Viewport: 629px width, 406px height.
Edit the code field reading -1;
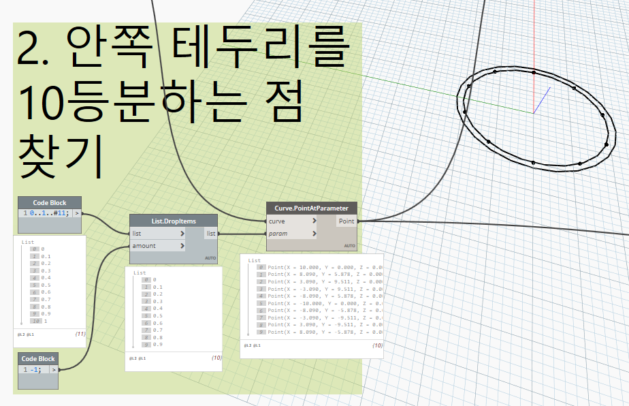[x=35, y=369]
